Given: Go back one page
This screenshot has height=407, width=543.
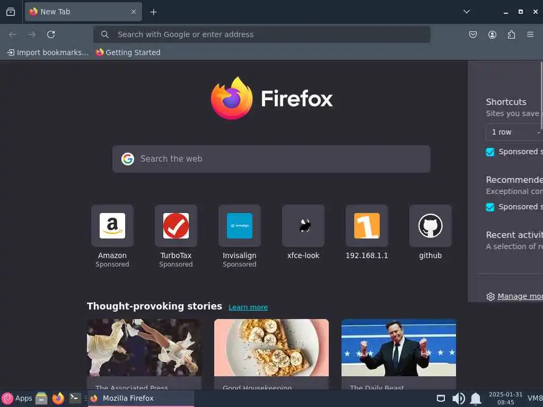Looking at the screenshot, I should coord(13,34).
